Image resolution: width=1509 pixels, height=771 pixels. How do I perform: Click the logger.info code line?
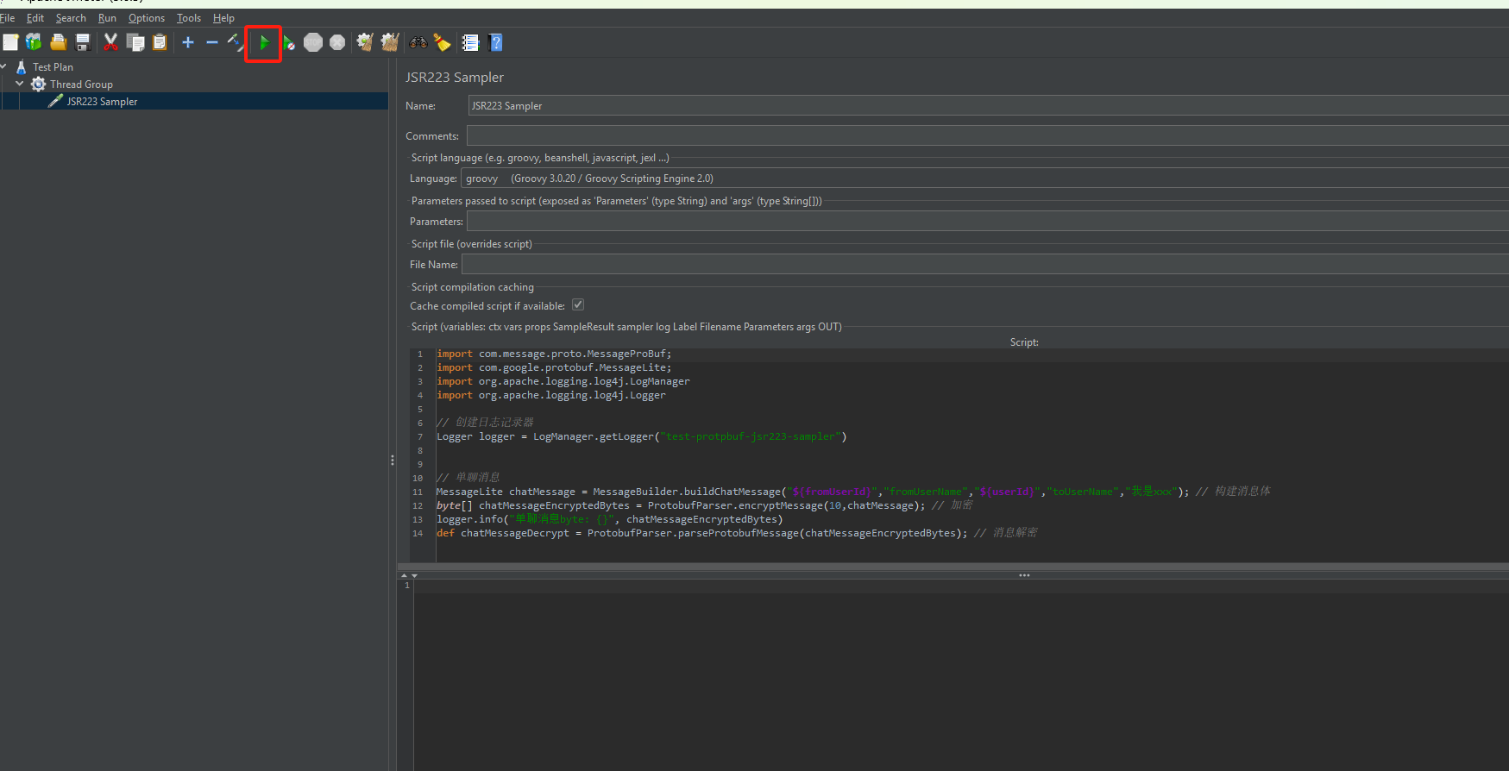click(610, 519)
